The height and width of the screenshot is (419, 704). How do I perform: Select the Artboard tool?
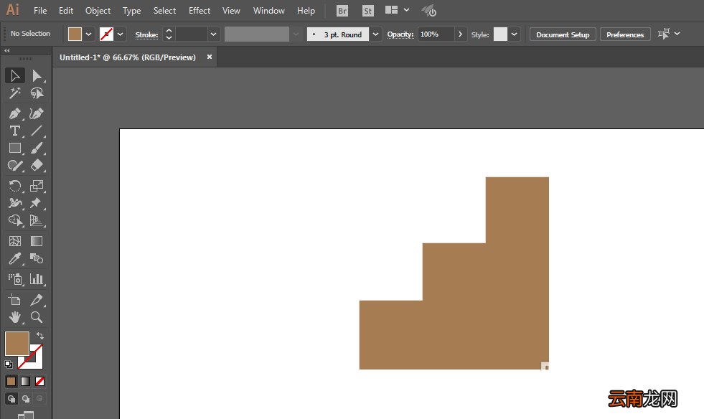15,300
